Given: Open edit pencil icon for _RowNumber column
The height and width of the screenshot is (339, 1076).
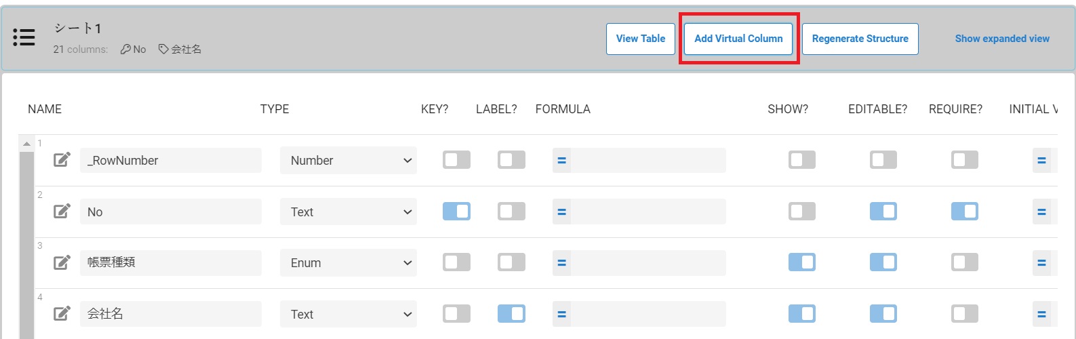Looking at the screenshot, I should (62, 160).
